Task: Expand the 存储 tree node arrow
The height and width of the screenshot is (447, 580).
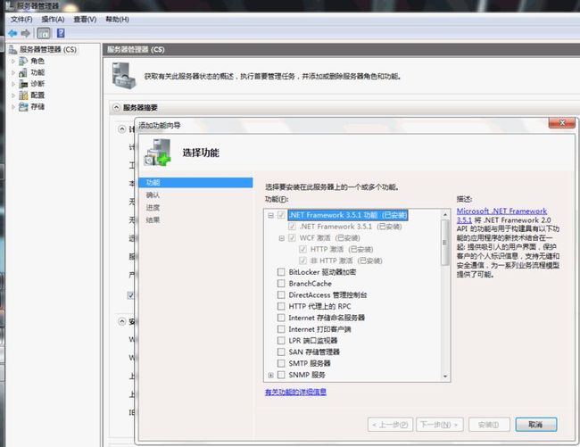Action: point(13,107)
